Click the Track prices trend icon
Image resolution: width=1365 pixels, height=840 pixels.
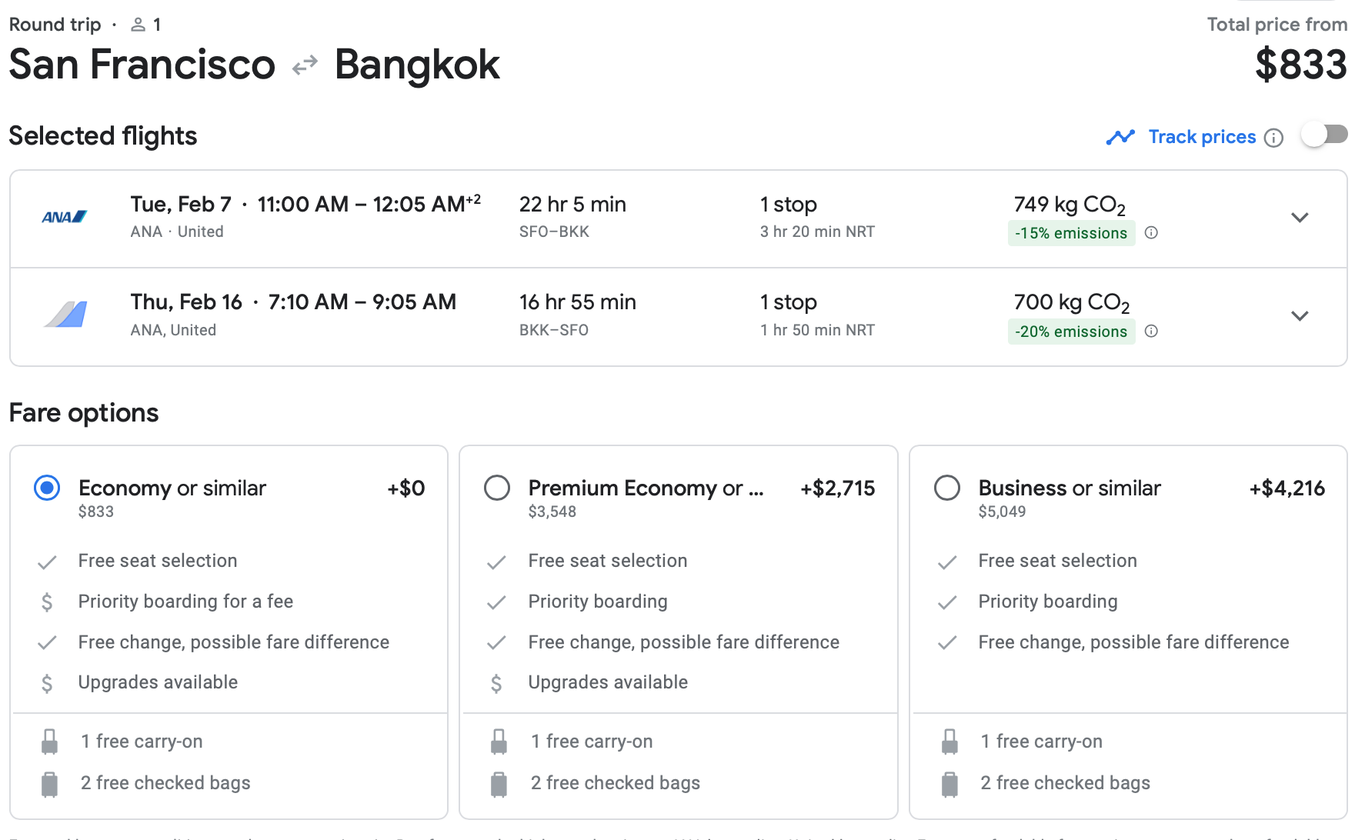click(x=1120, y=137)
